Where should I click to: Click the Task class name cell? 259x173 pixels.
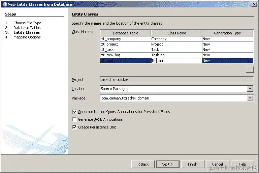(176, 50)
